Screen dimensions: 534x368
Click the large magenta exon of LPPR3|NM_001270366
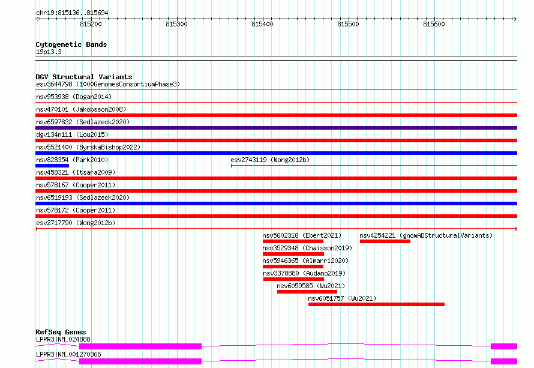point(140,361)
